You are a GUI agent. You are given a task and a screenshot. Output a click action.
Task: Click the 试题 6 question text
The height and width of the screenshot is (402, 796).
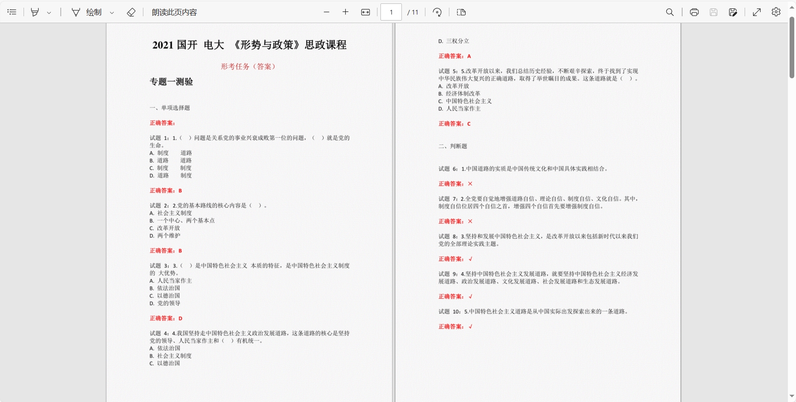[x=523, y=168]
